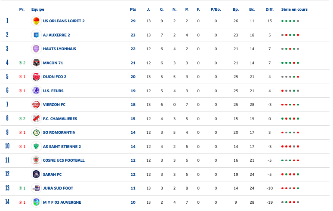This screenshot has width=333, height=211.
Task: Click the red down arrow beside Dijon FCO 2
Action: click(20, 77)
